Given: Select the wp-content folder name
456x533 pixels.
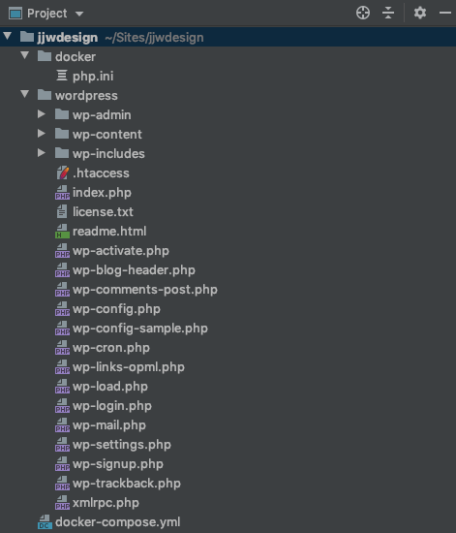Looking at the screenshot, I should point(107,135).
